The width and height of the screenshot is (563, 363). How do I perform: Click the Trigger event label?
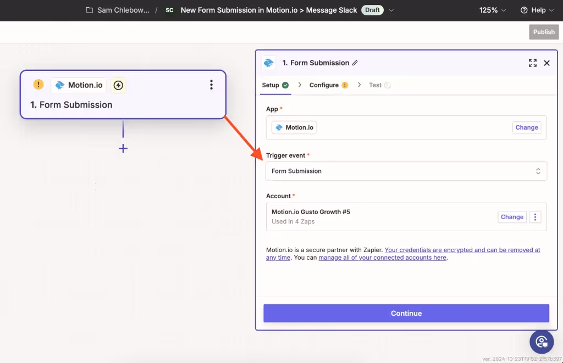point(285,155)
